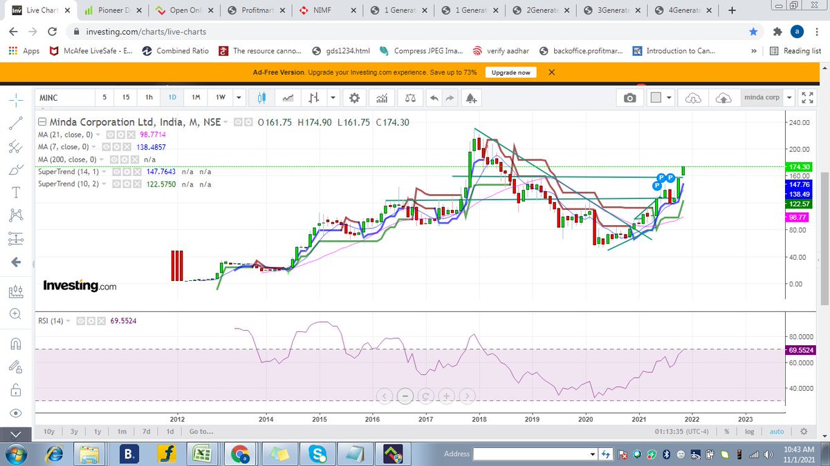This screenshot has height=466, width=830.
Task: Toggle stay in drawing mode
Action: 16,367
